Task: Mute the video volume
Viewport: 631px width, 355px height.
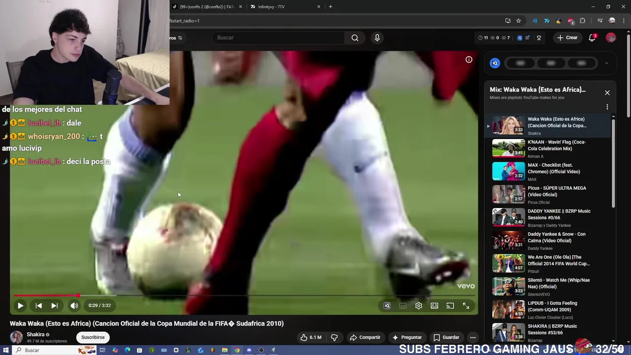Action: coord(74,306)
